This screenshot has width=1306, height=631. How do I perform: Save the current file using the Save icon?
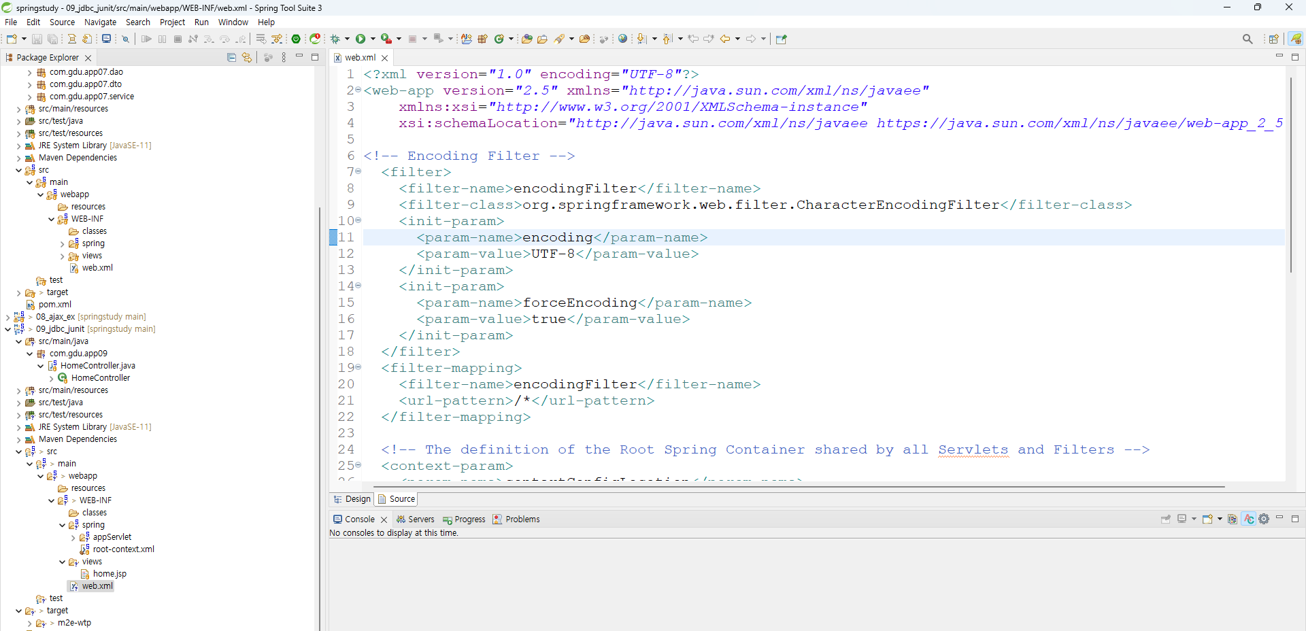(37, 39)
